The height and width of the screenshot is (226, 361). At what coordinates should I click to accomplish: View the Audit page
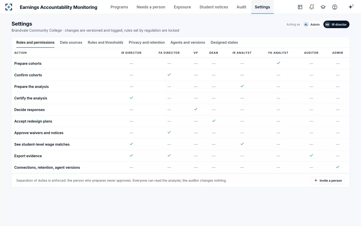tap(241, 7)
